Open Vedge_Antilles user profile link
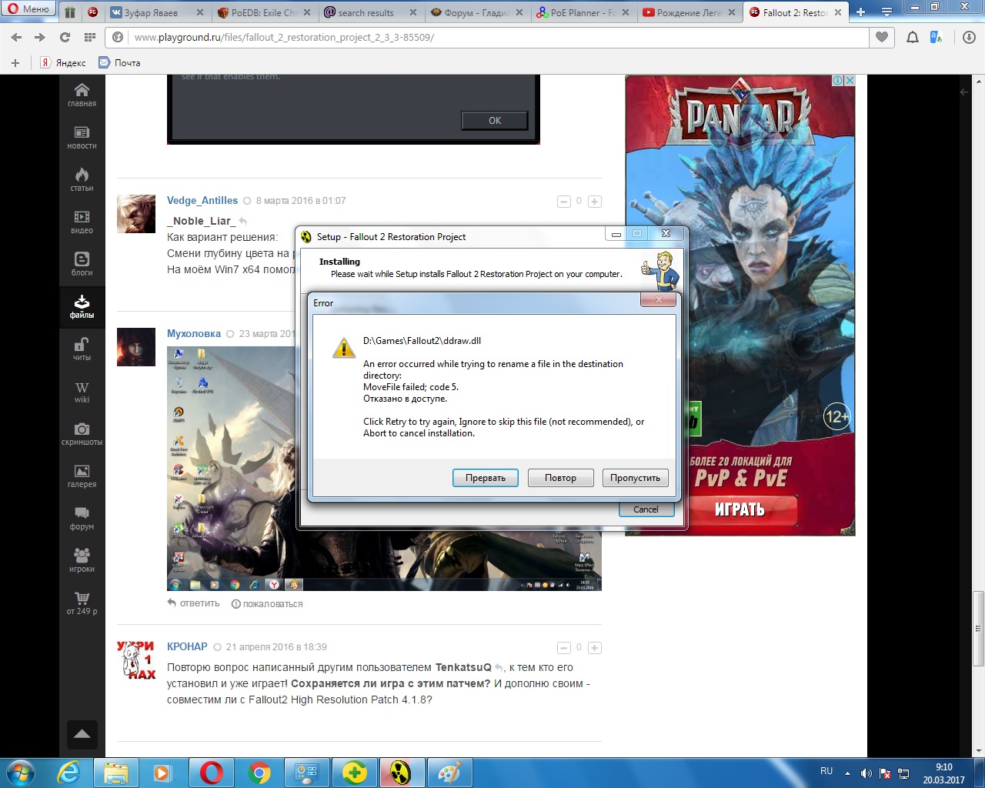 coord(202,200)
